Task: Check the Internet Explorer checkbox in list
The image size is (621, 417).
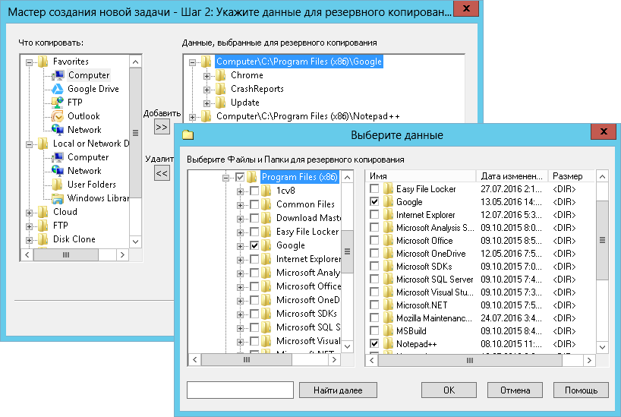Action: pyautogui.click(x=374, y=215)
